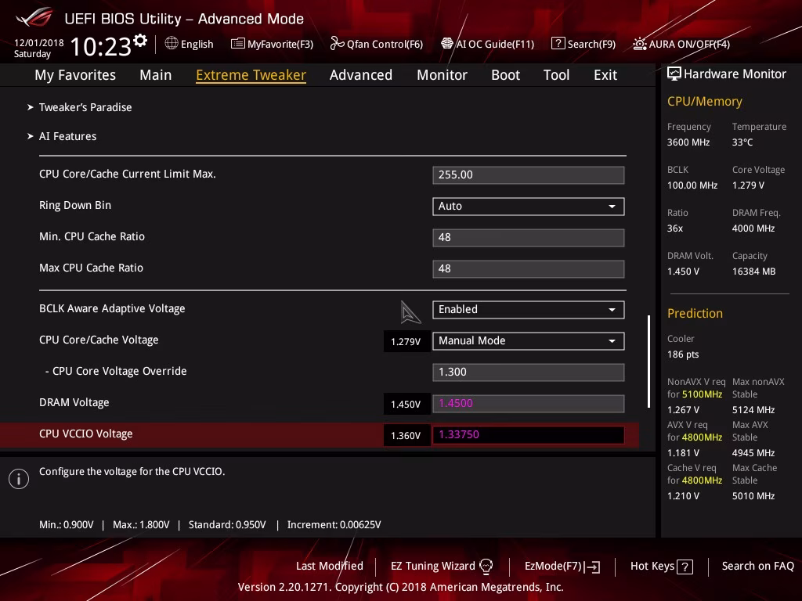Open Search on FAQ link
The image size is (802, 601).
point(757,567)
